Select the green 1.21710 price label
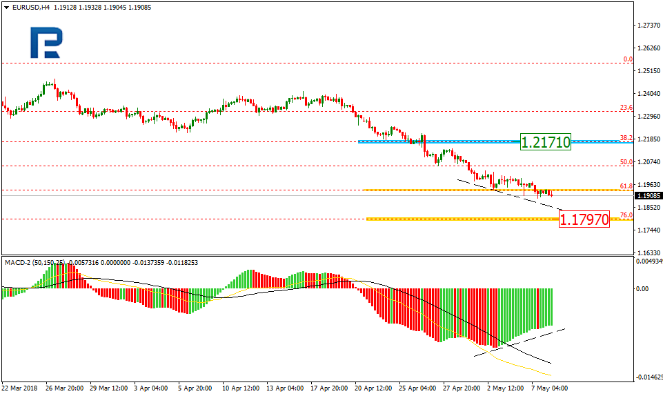Viewport: 663px width, 396px height. 545,143
